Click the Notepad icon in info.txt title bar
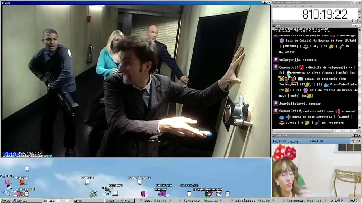 pos(274,3)
